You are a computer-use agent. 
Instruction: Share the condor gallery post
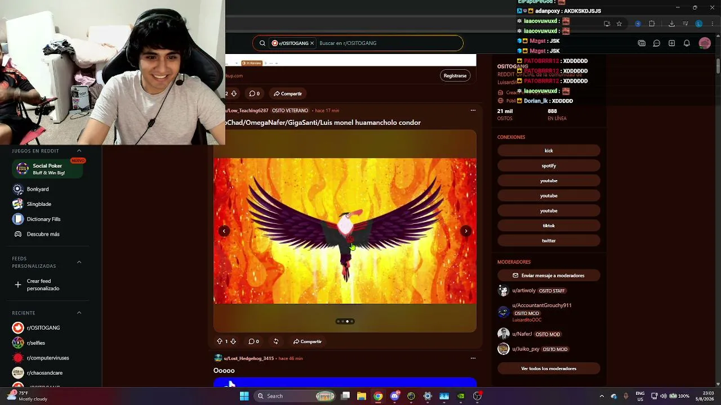(x=308, y=341)
